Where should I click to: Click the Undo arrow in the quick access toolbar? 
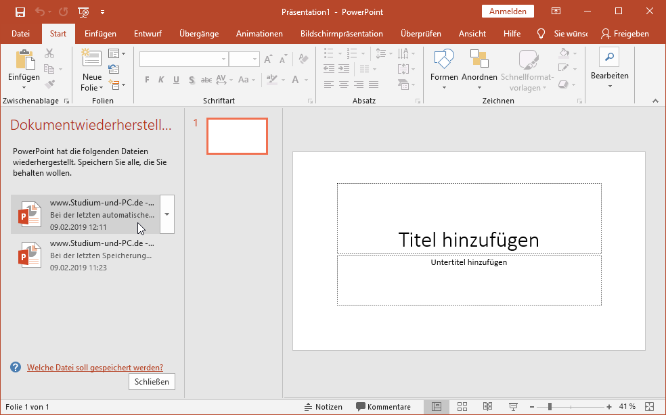click(40, 12)
